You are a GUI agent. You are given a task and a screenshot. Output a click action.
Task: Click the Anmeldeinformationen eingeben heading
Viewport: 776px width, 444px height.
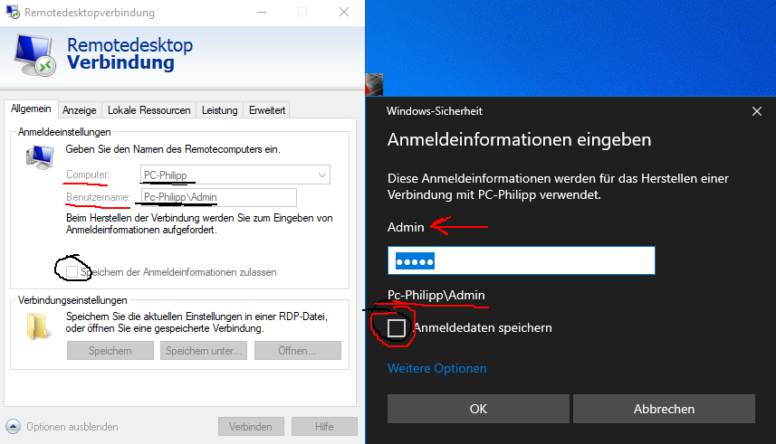pyautogui.click(x=519, y=140)
